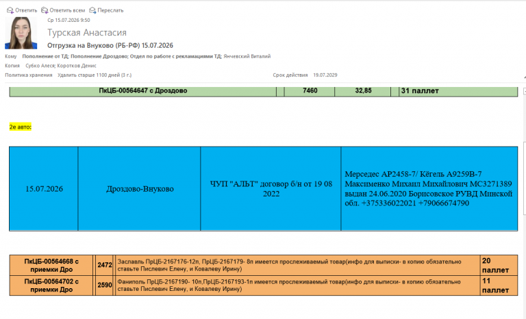526x319 pixels.
Task: Click copy recipient Коротков Денис
Action: point(77,66)
